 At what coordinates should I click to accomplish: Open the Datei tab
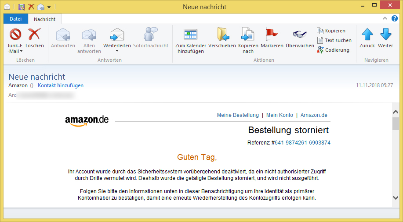pos(16,19)
